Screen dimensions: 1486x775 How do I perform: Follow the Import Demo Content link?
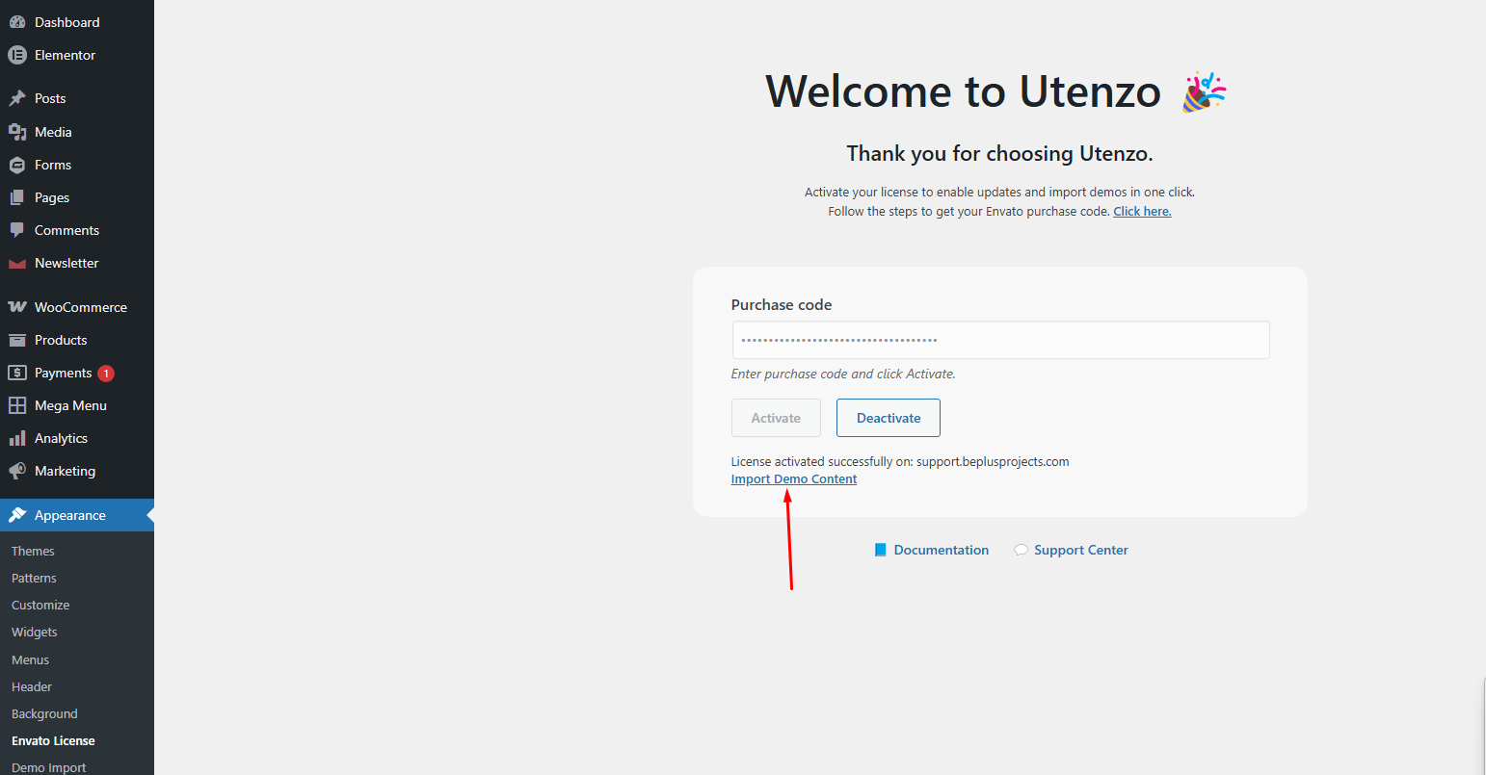point(793,478)
